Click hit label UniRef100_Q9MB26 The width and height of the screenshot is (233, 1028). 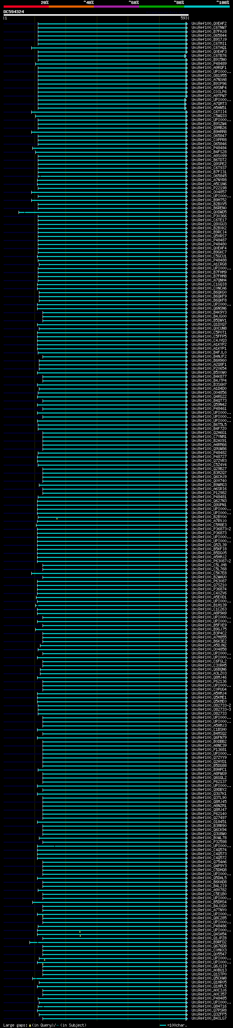point(209,128)
